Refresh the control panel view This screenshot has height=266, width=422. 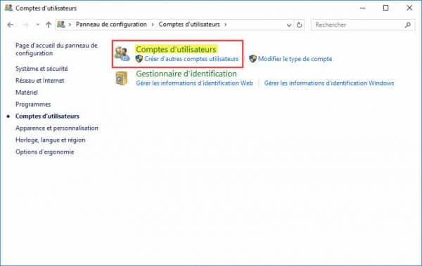pos(300,25)
